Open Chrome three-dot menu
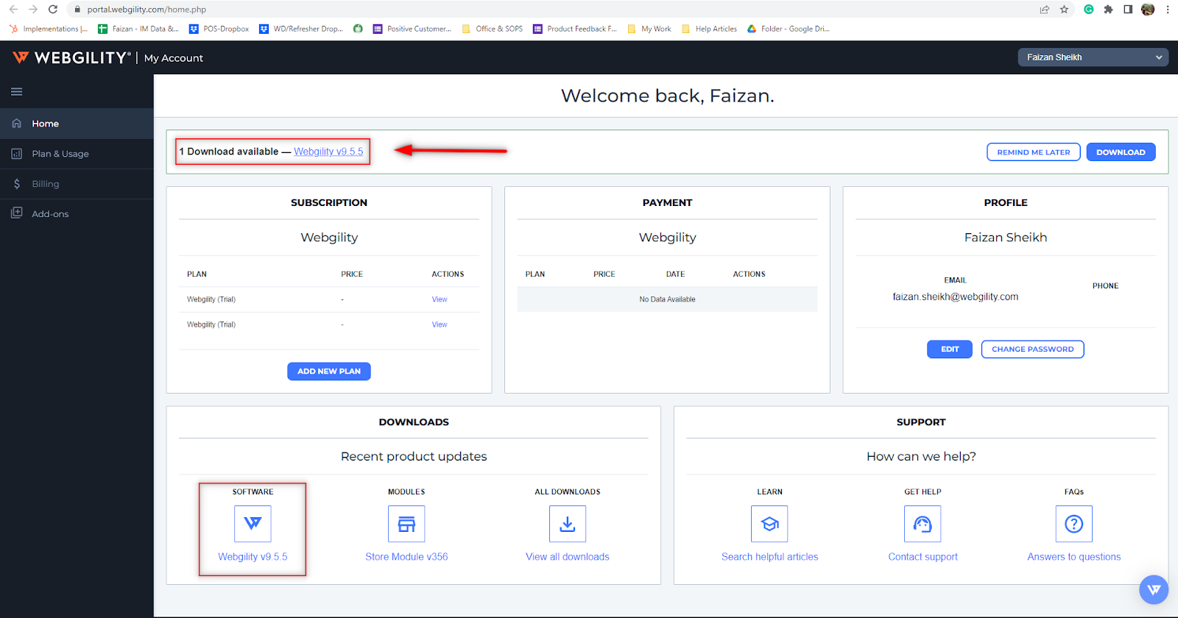This screenshot has height=618, width=1178. click(x=1168, y=10)
